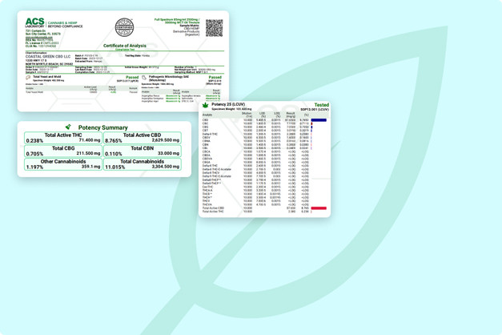Click the Other Cannabinoids box

(63, 164)
